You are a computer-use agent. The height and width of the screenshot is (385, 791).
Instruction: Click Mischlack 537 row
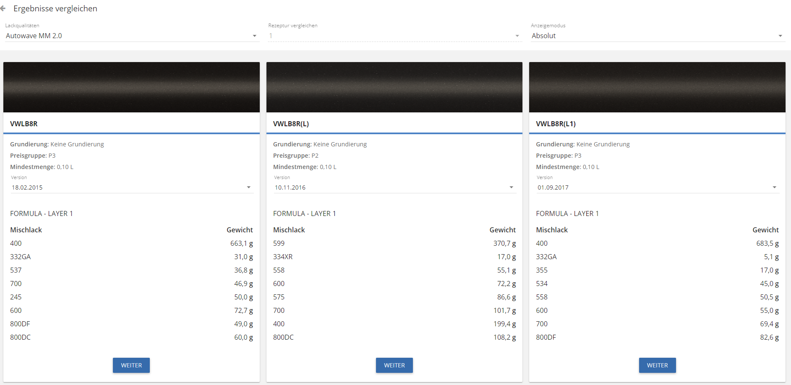(x=131, y=270)
